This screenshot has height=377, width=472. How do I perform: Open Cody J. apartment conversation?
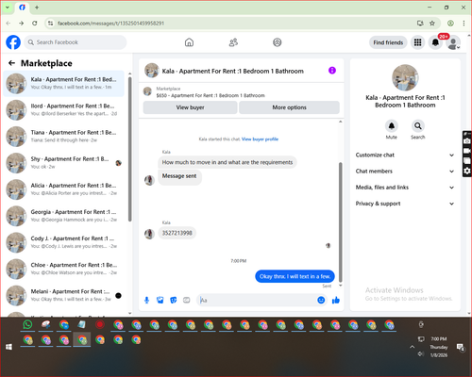coord(64,242)
